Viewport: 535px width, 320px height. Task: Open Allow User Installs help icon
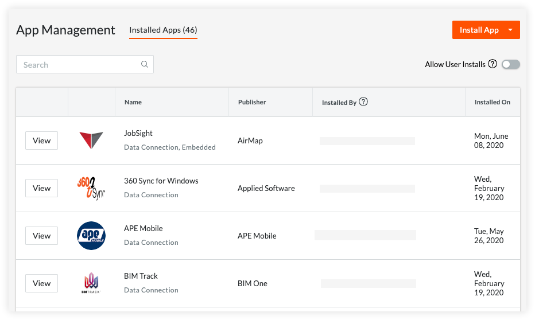493,64
